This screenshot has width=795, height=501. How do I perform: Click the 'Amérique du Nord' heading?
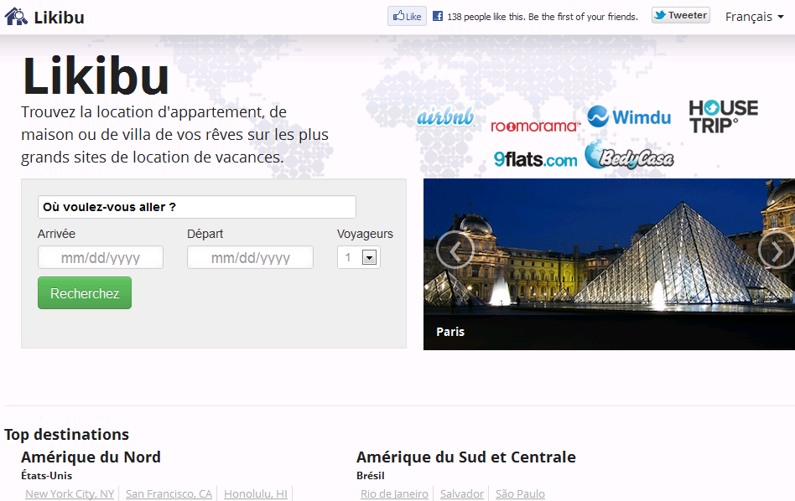click(x=91, y=457)
